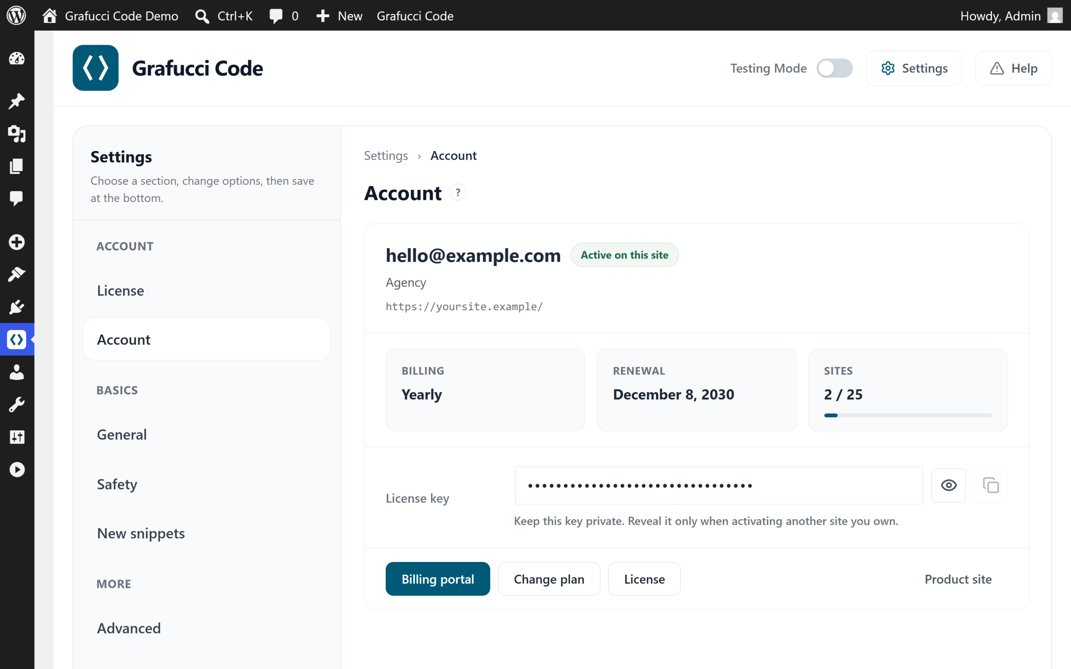Open Posts pin icon in the sidebar
This screenshot has width=1071, height=669.
tap(17, 101)
